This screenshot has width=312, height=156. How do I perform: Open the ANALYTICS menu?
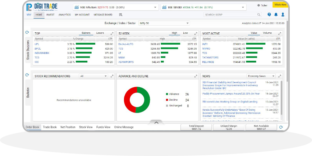(65, 15)
